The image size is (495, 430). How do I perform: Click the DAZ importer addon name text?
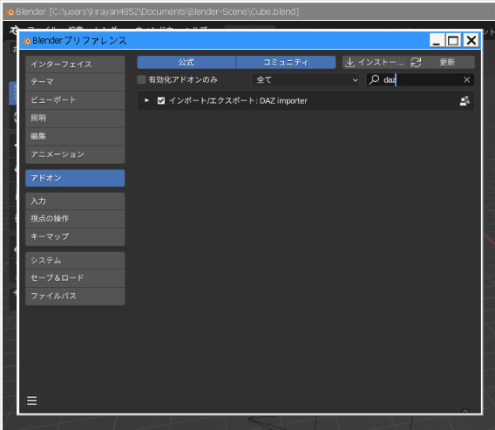238,101
